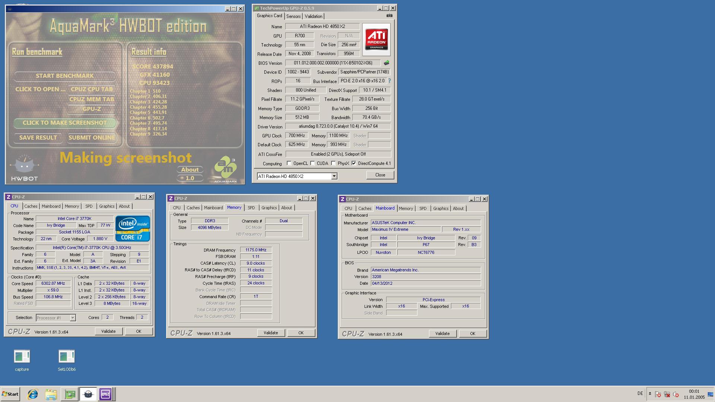Open the Caches tab in the CPU window
The image size is (715, 402).
[31, 206]
